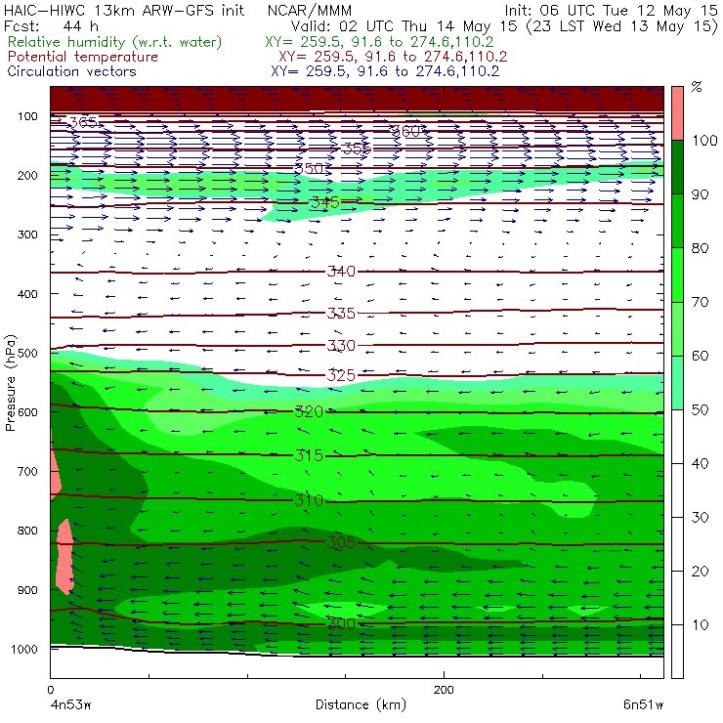This screenshot has width=723, height=723.
Task: Click the 'HAIC-HIWC 13km ARW-GFS init' title text
Action: (x=124, y=11)
